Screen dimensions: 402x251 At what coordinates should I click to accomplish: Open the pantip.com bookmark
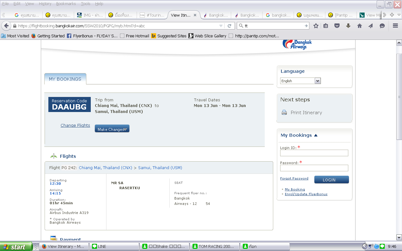pyautogui.click(x=254, y=36)
